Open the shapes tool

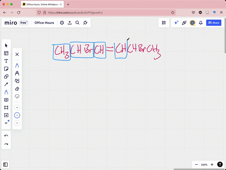[x=6, y=77]
